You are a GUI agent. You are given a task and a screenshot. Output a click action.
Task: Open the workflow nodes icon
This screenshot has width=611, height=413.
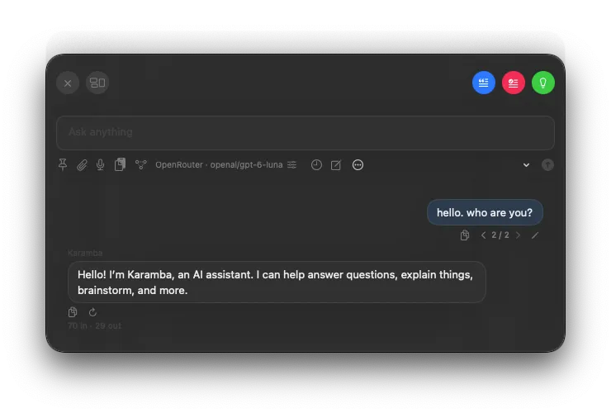click(x=140, y=164)
